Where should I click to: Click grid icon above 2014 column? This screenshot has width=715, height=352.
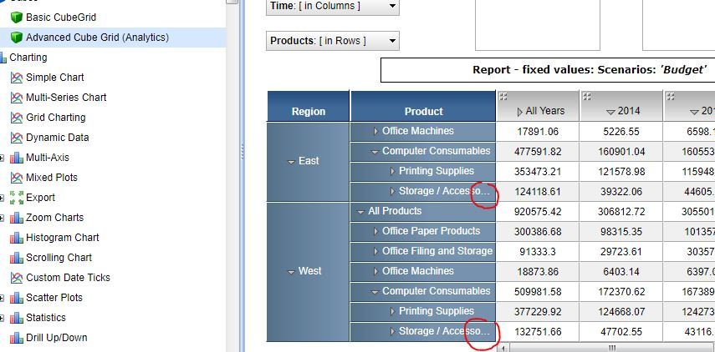pyautogui.click(x=587, y=97)
